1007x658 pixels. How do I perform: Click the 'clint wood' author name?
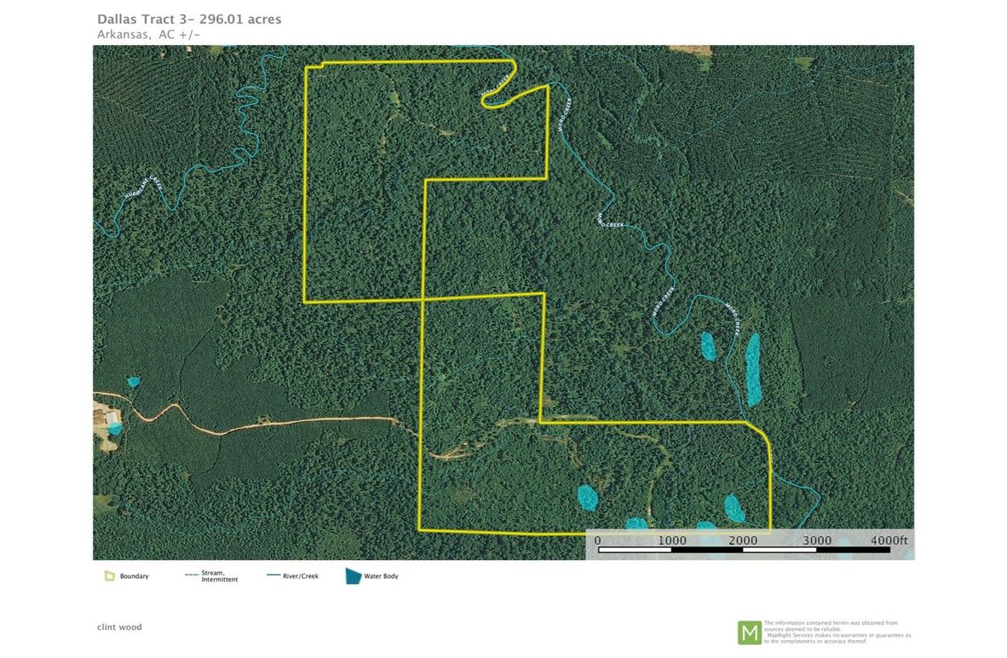tap(119, 627)
